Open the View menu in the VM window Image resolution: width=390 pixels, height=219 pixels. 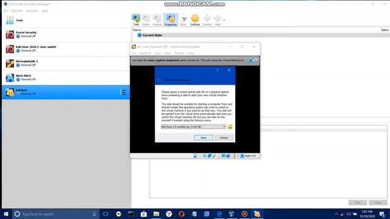click(x=157, y=54)
